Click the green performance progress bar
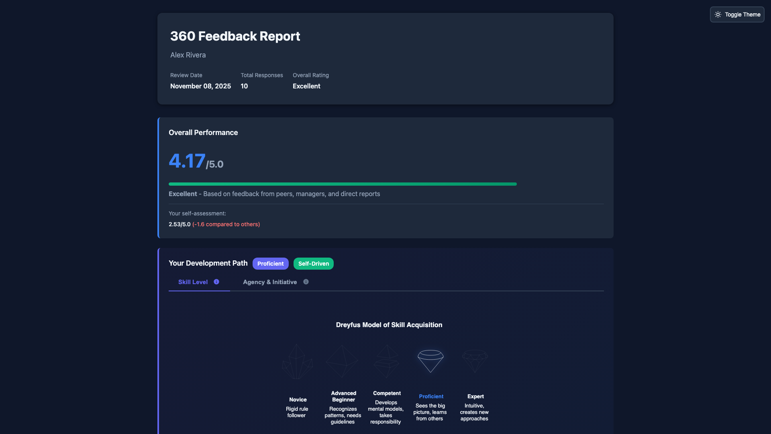This screenshot has height=434, width=771. tap(343, 184)
